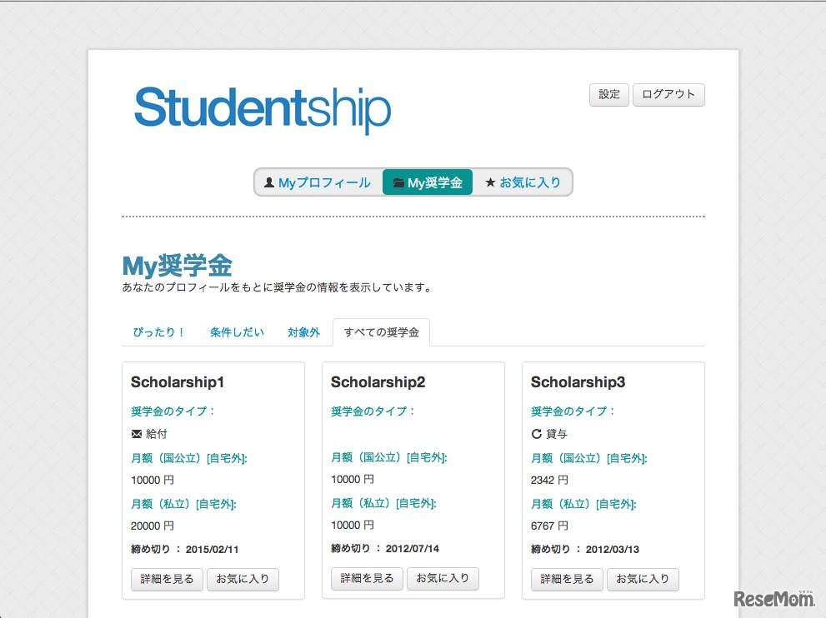
Task: Click 詳細を見る under Scholarship2
Action: click(x=366, y=579)
